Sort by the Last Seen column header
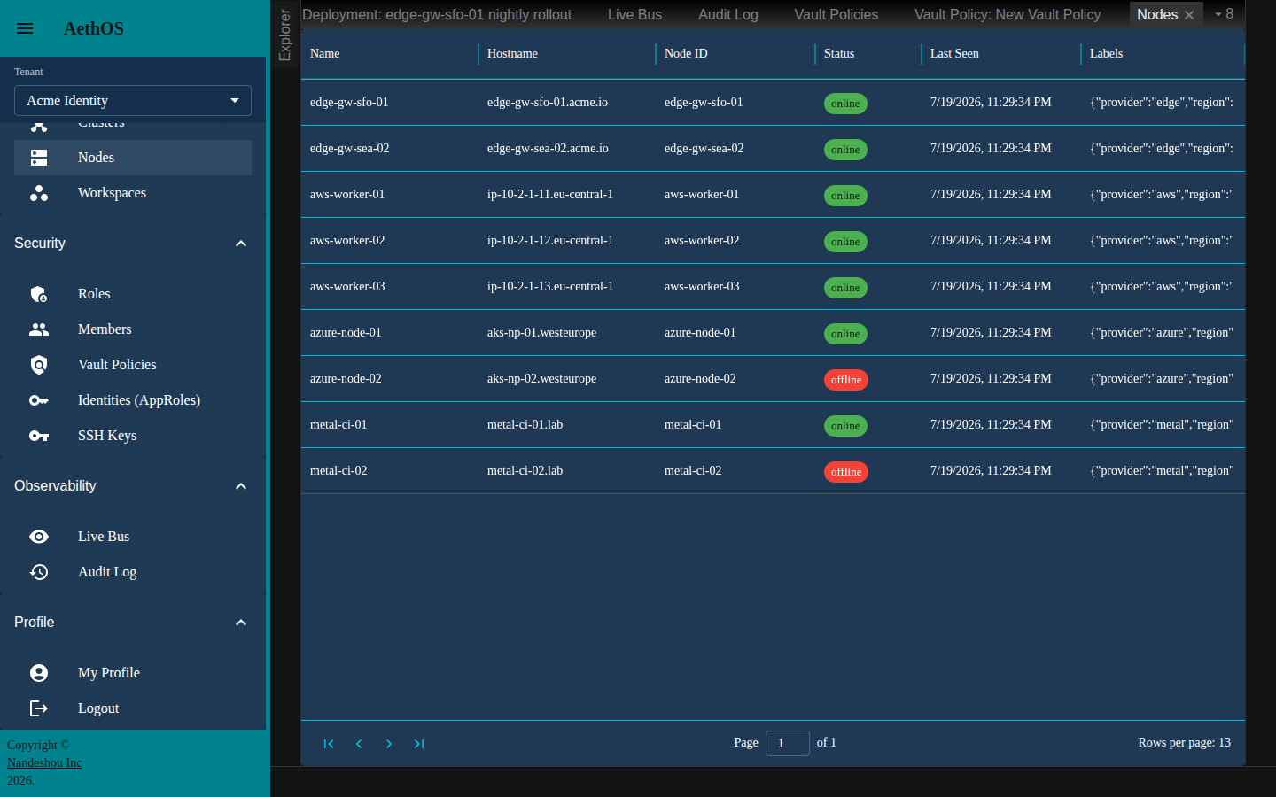This screenshot has height=797, width=1276. tap(1000, 54)
